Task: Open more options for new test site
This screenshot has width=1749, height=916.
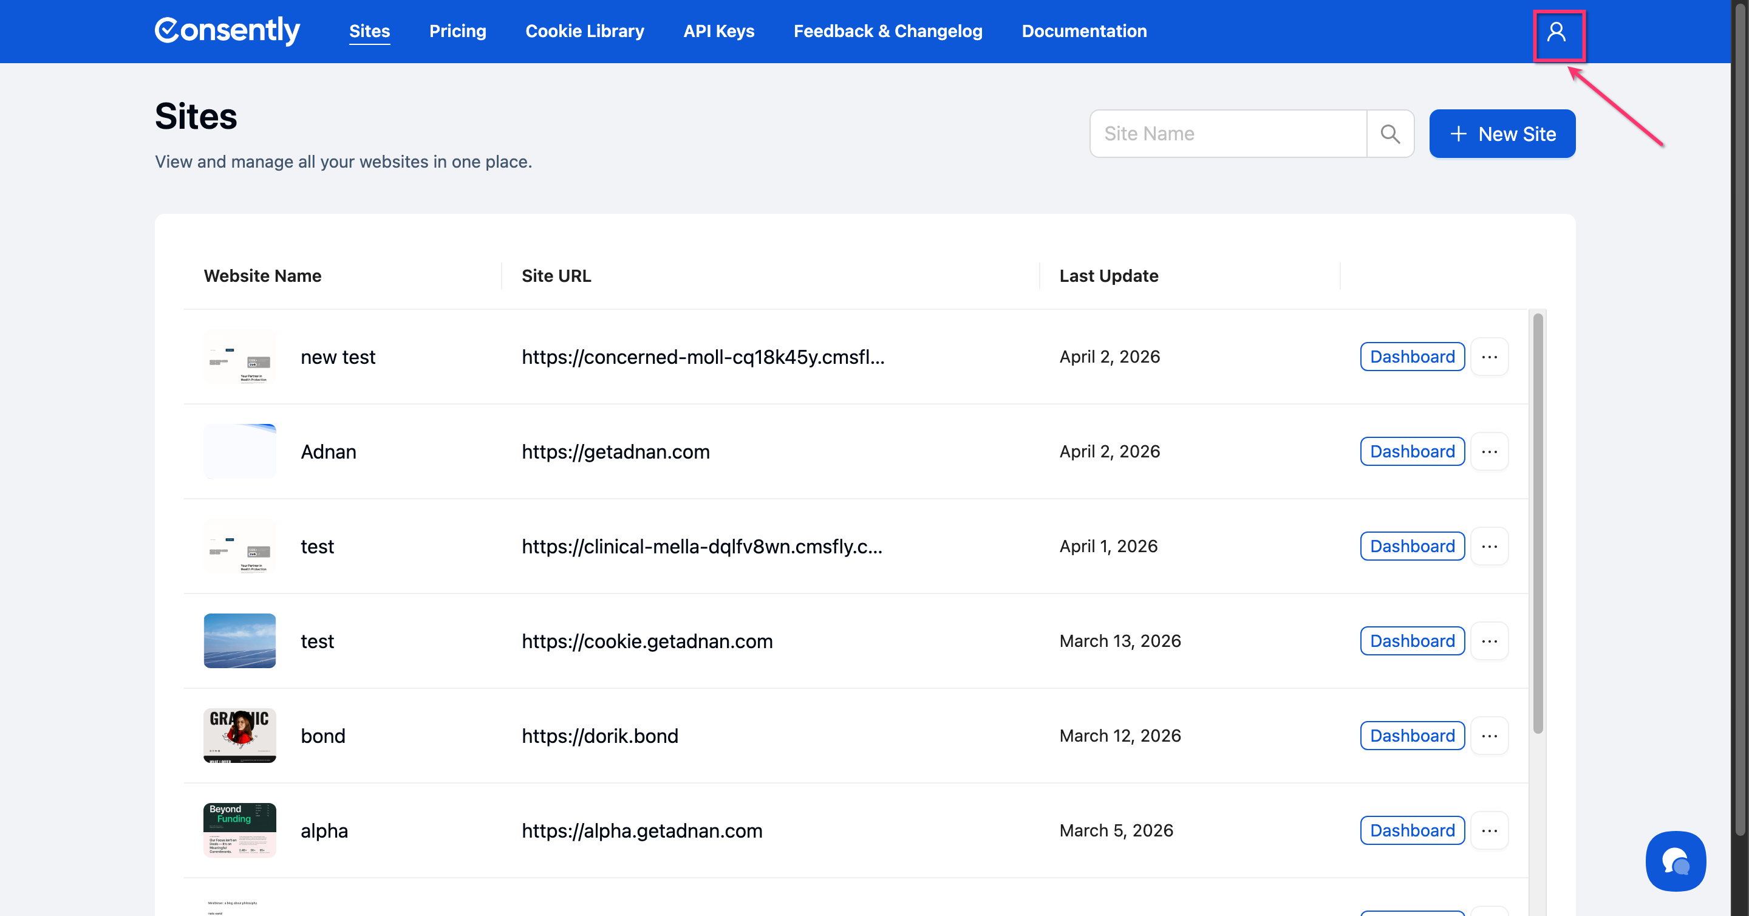Action: (x=1489, y=357)
